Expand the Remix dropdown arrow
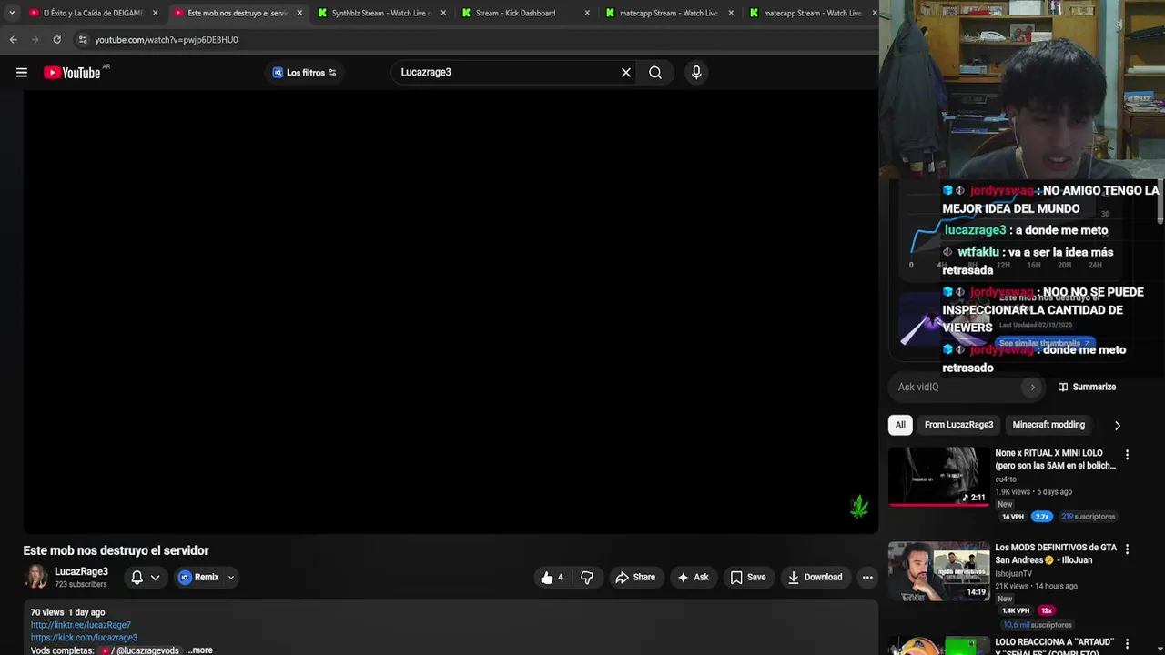The height and width of the screenshot is (655, 1165). click(231, 578)
